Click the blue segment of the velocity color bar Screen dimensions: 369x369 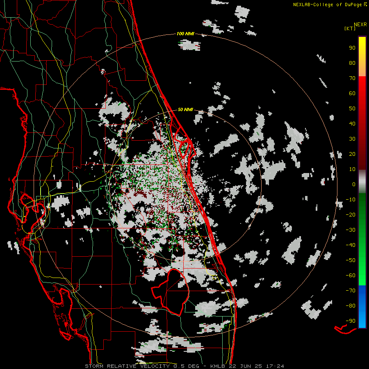(362, 307)
